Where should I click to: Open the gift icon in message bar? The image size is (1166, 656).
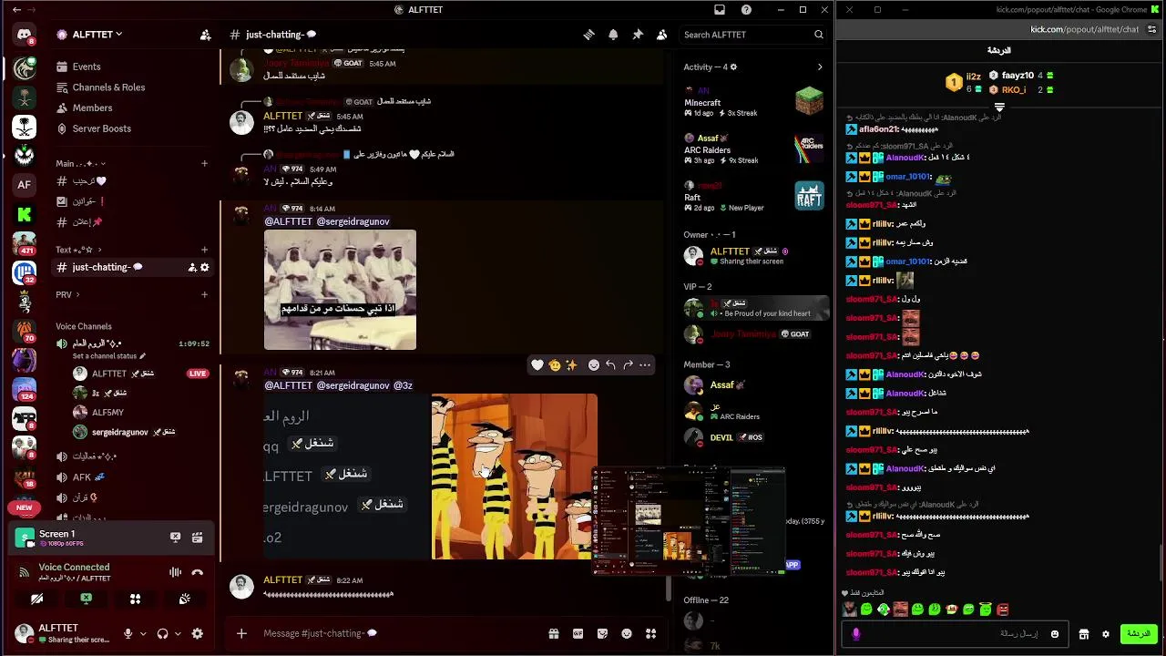tap(553, 633)
